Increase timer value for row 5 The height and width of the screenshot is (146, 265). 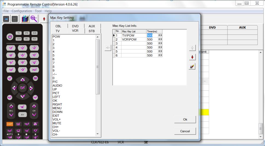click(161, 51)
